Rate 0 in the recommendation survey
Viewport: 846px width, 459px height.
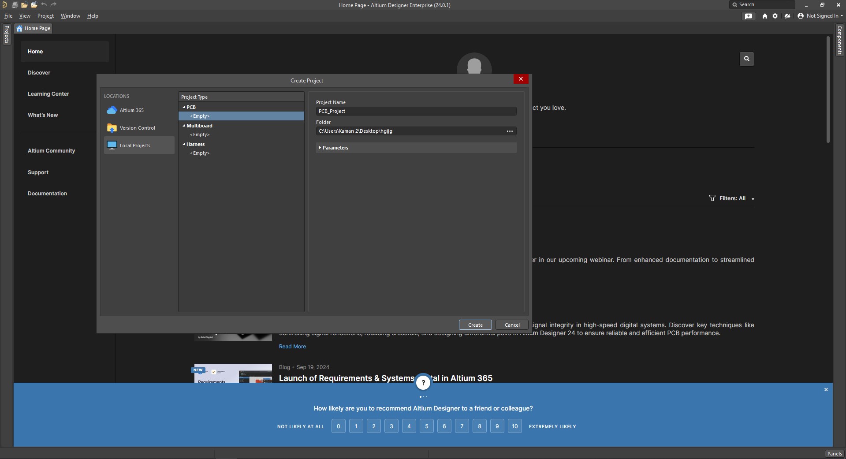click(x=339, y=426)
